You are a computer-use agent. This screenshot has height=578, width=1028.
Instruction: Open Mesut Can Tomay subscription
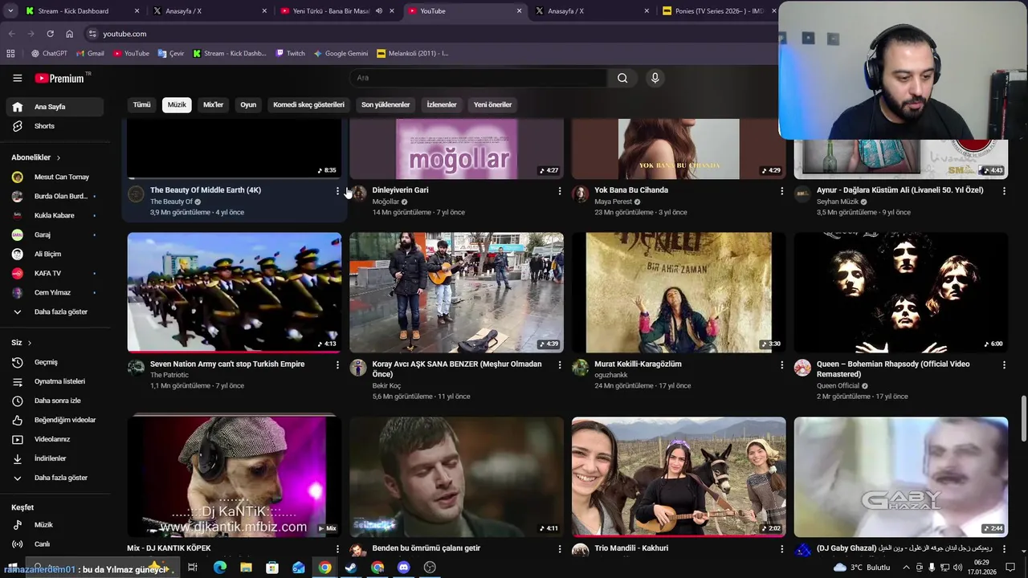[x=55, y=177]
